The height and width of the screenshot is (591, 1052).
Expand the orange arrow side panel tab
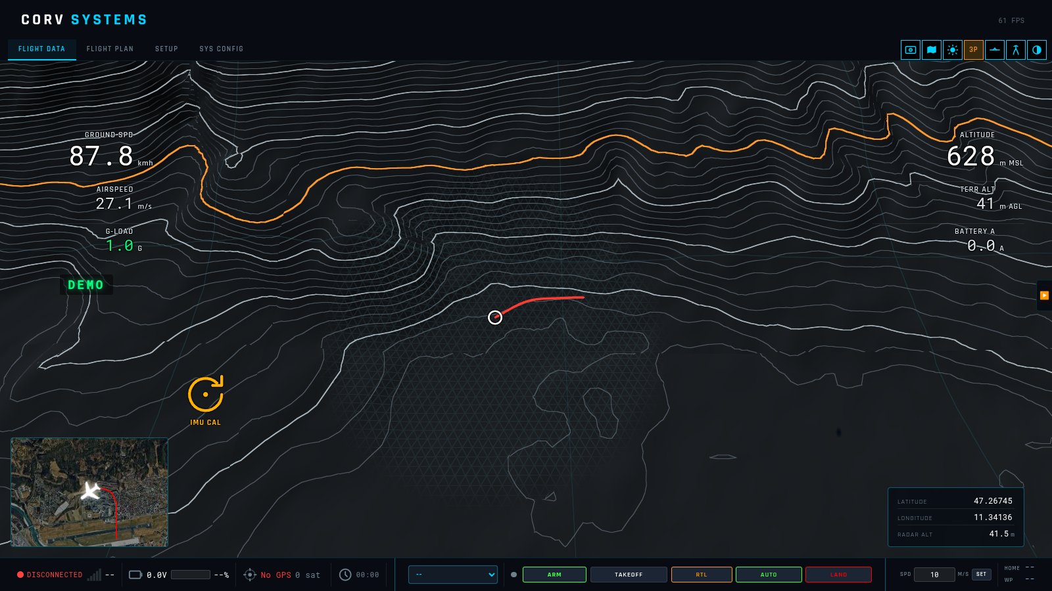point(1044,295)
